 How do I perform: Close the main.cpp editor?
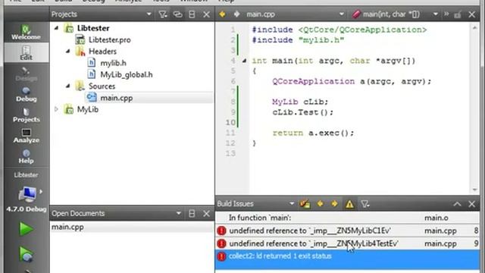pos(471,14)
